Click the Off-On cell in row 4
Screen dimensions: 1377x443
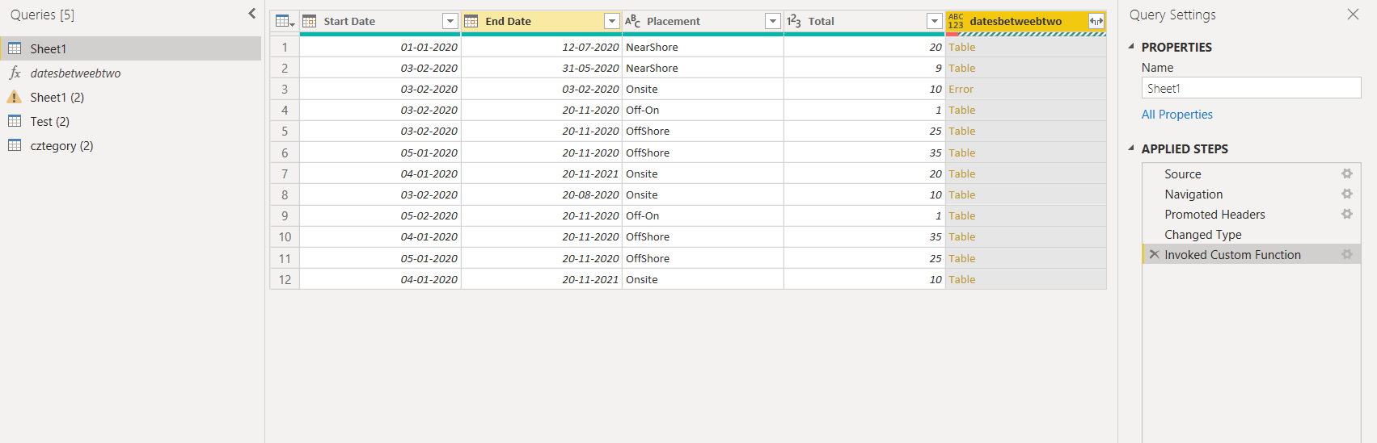point(703,110)
